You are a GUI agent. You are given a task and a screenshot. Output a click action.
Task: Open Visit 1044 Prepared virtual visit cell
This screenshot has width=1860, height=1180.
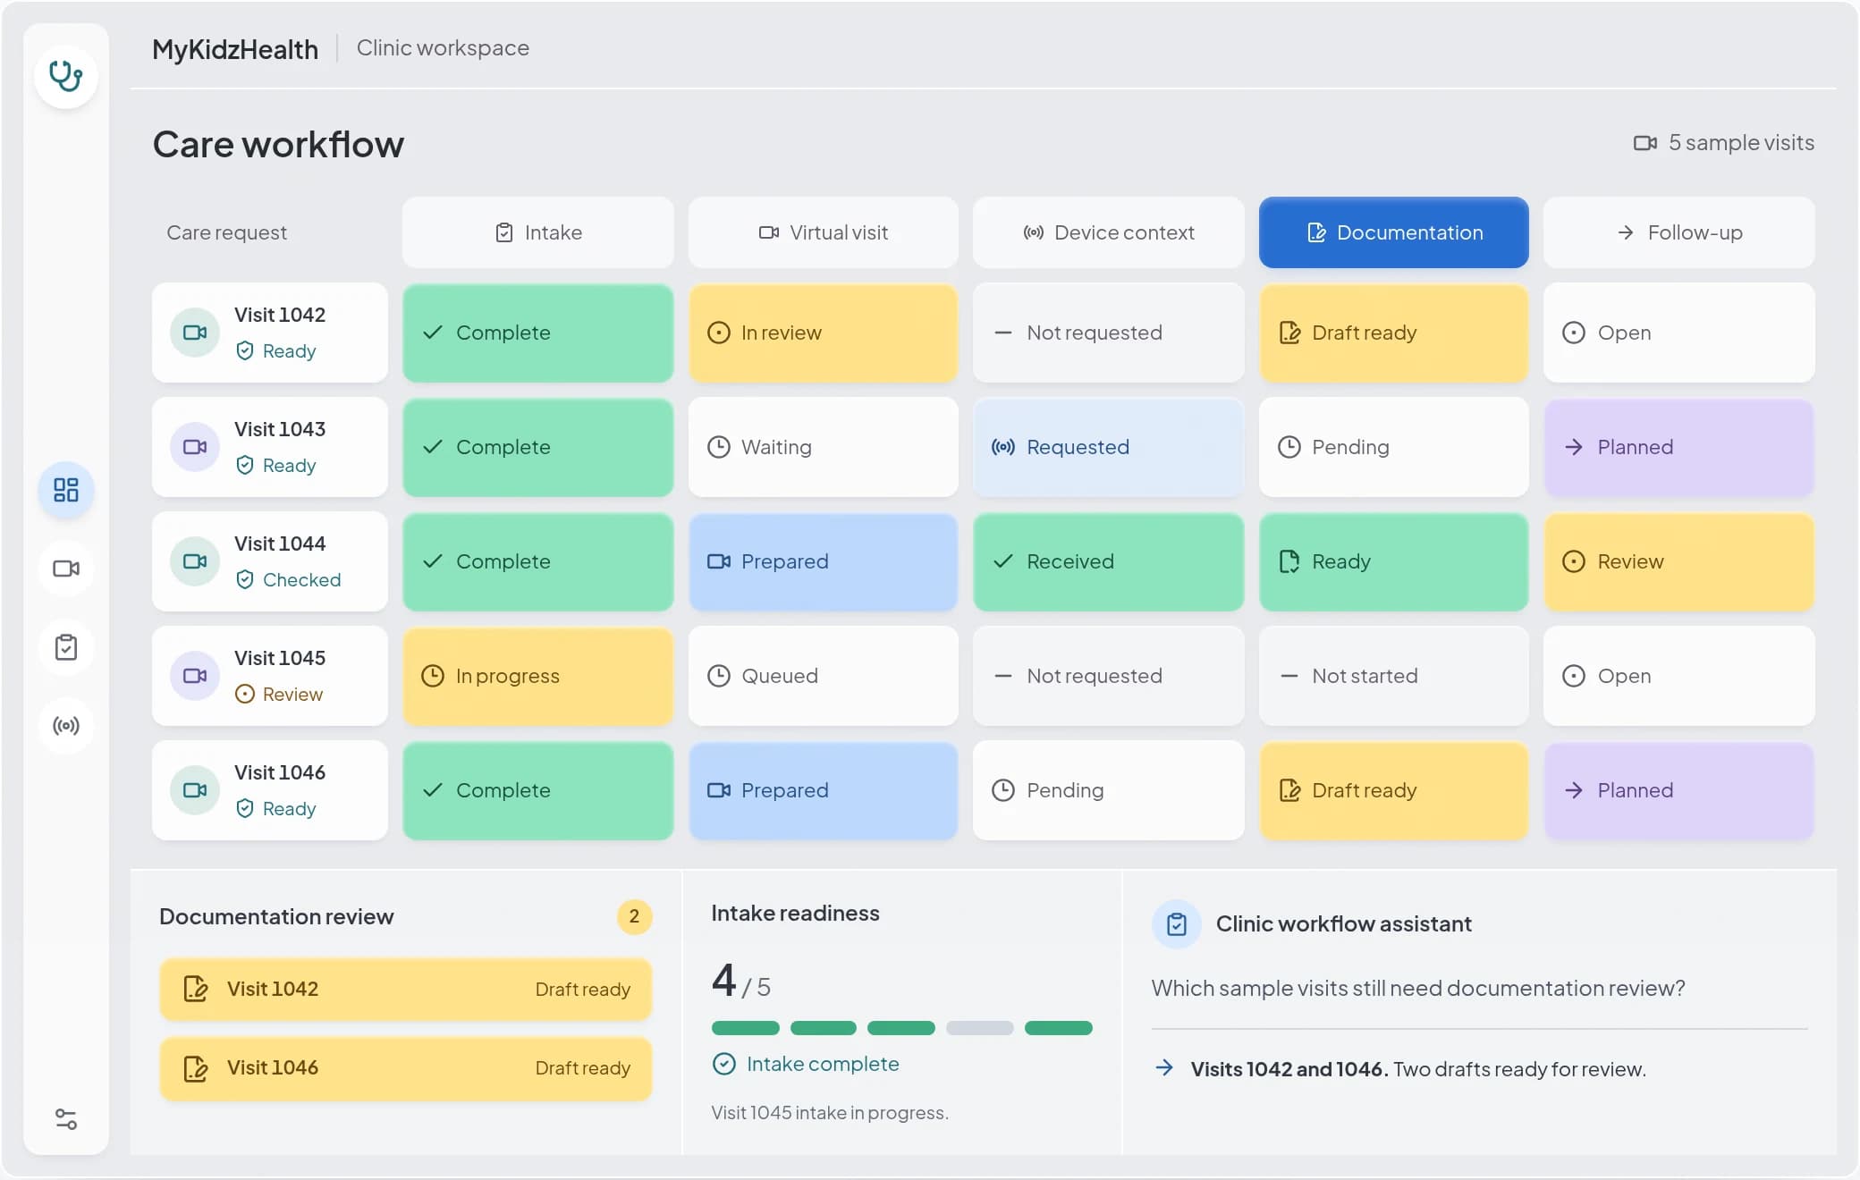(x=824, y=561)
